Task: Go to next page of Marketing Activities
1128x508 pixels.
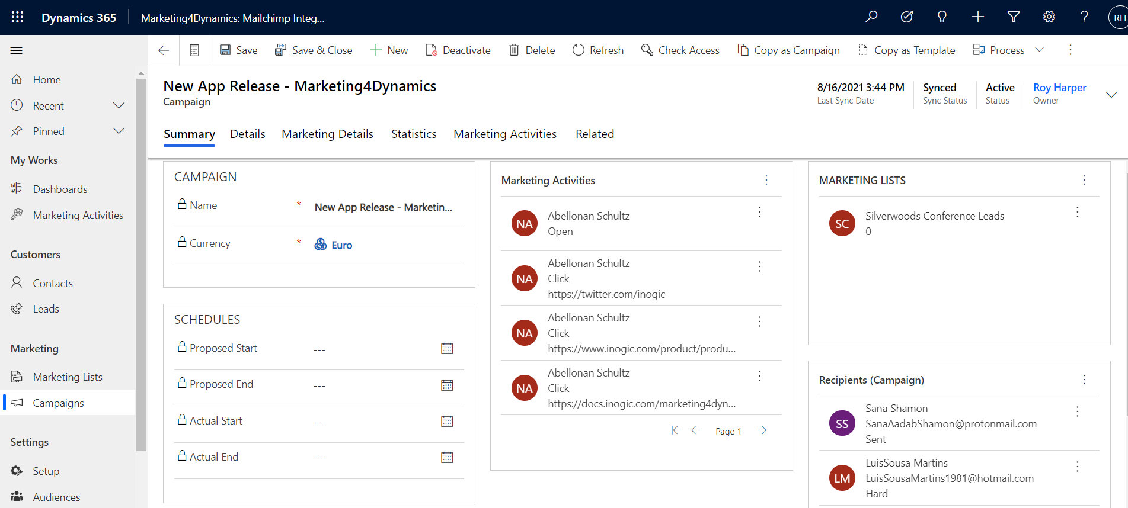Action: [762, 430]
